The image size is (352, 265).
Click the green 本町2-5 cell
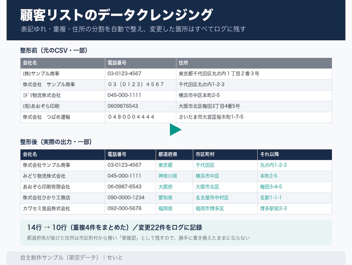[x=295, y=176]
